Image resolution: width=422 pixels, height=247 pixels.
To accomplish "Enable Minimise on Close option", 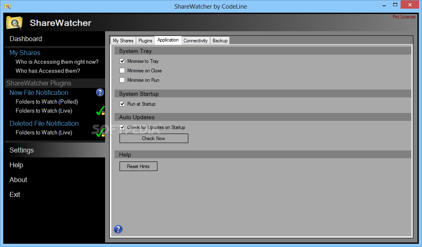I will (x=122, y=71).
